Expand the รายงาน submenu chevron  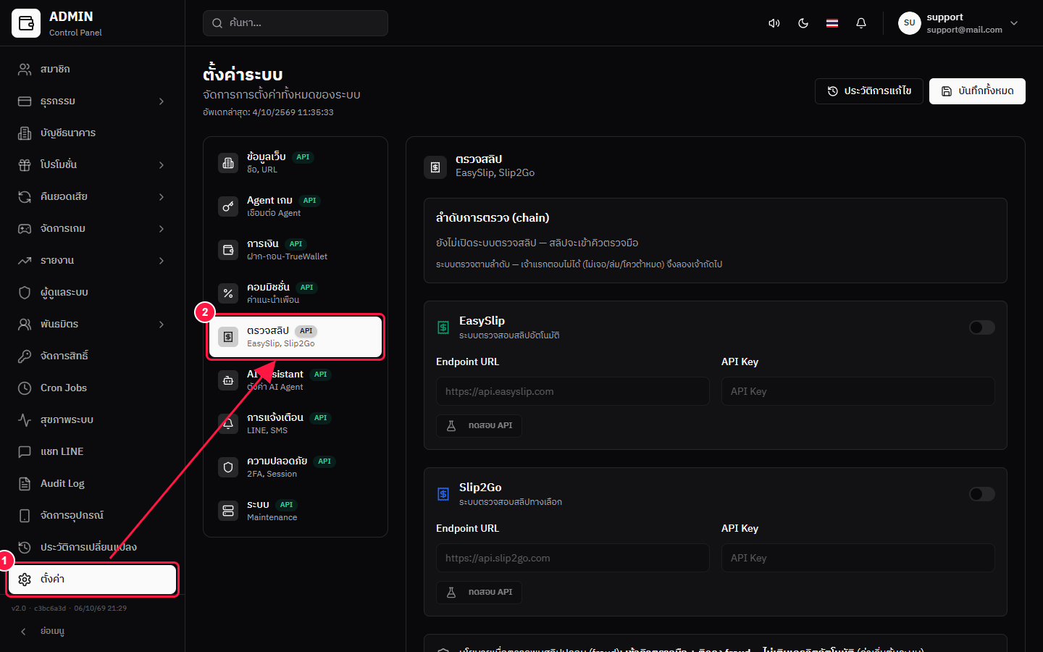(x=162, y=261)
